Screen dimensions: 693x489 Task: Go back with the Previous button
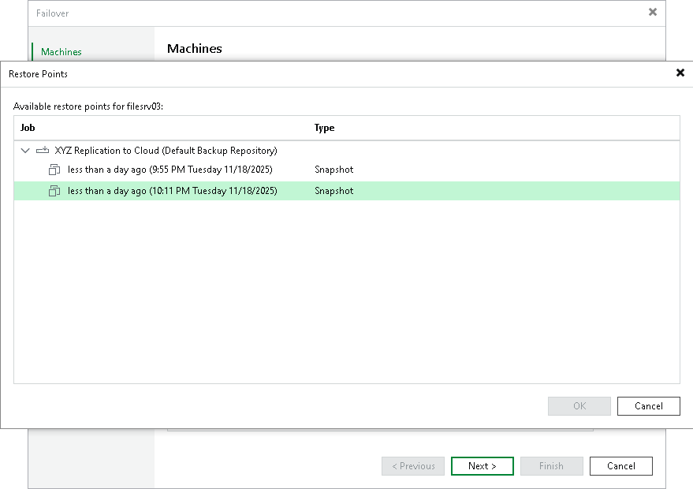(412, 465)
